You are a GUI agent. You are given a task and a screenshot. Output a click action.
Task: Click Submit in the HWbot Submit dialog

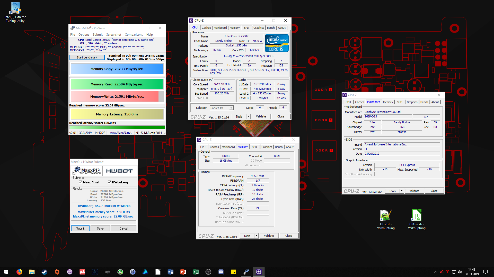coord(80,229)
